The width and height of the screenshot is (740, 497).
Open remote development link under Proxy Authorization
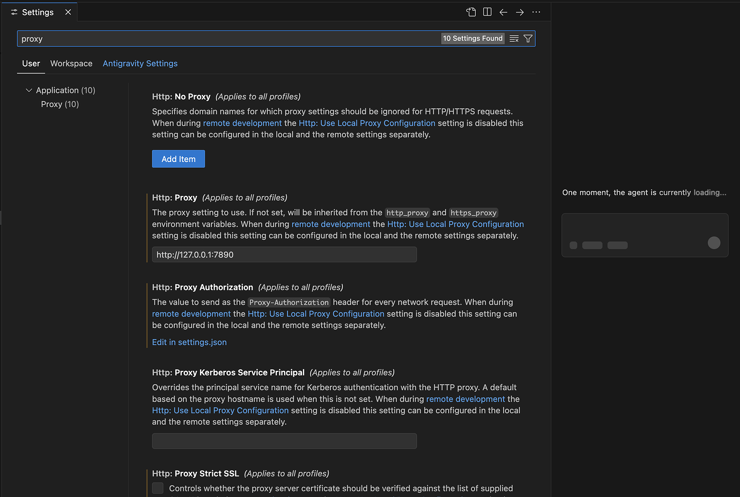pyautogui.click(x=191, y=313)
